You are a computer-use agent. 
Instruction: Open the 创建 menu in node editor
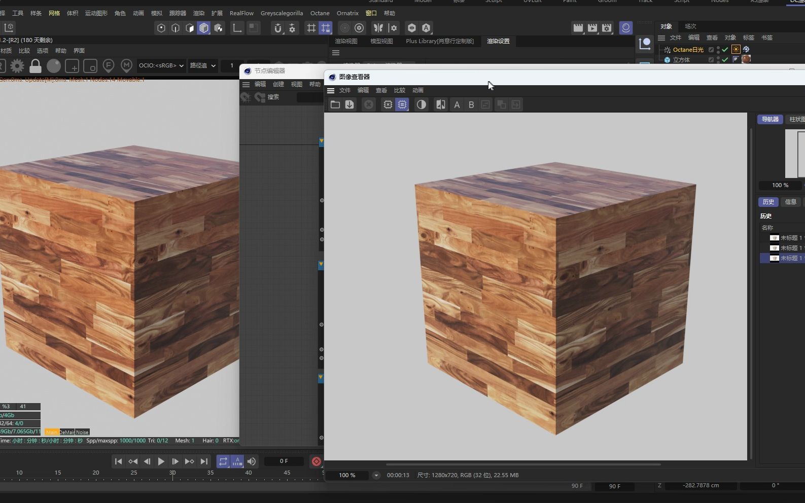point(278,84)
